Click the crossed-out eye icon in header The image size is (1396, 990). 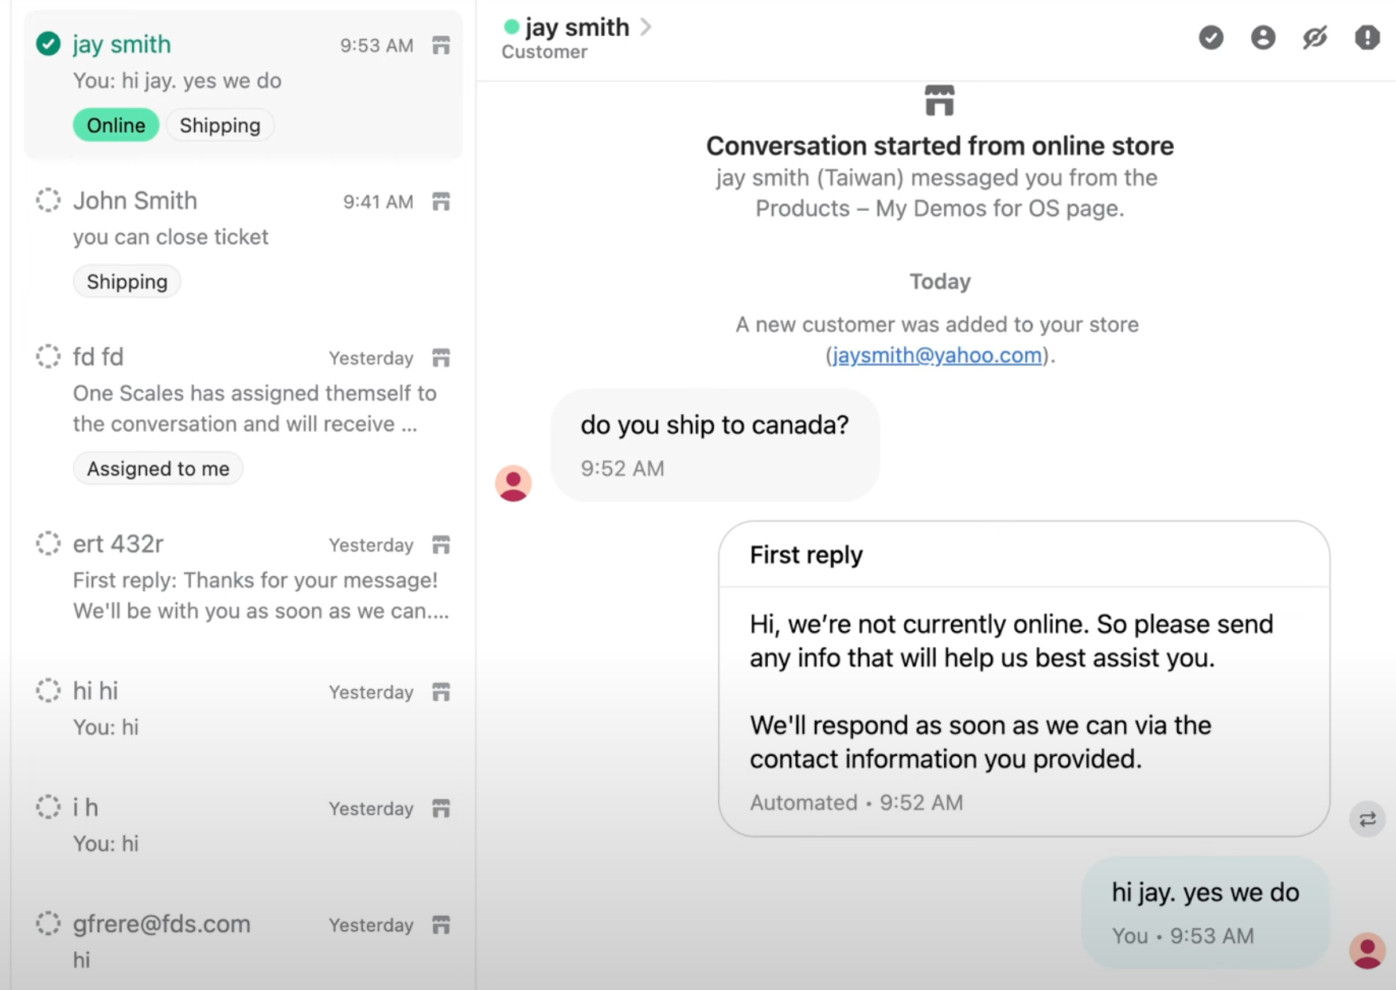(1315, 37)
